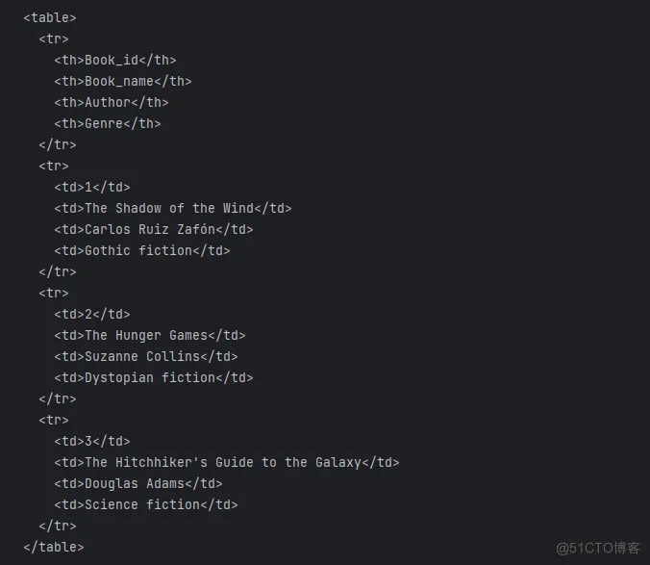Click the cell line containing number 3

point(91,441)
